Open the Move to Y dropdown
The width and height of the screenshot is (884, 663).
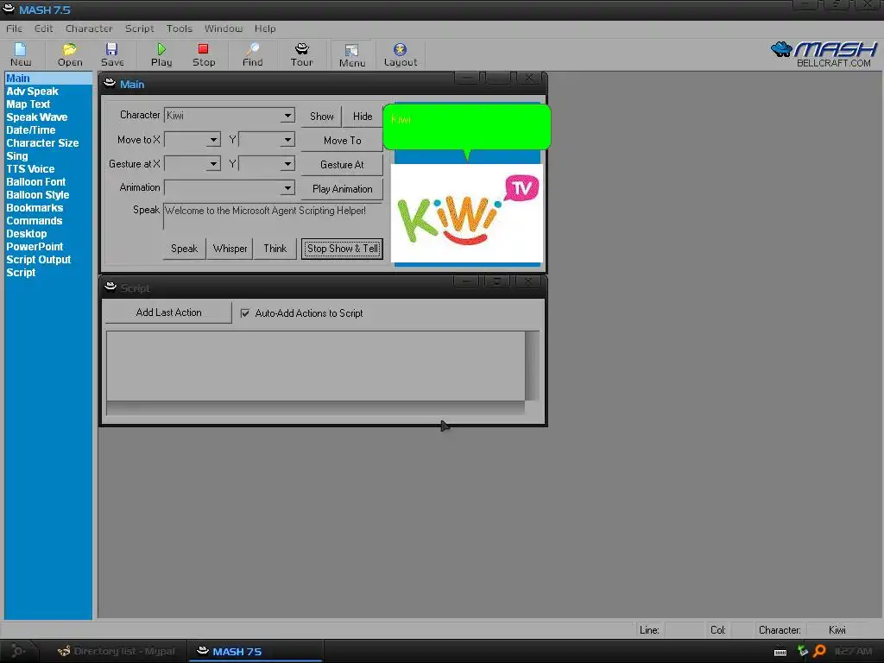[x=287, y=139]
